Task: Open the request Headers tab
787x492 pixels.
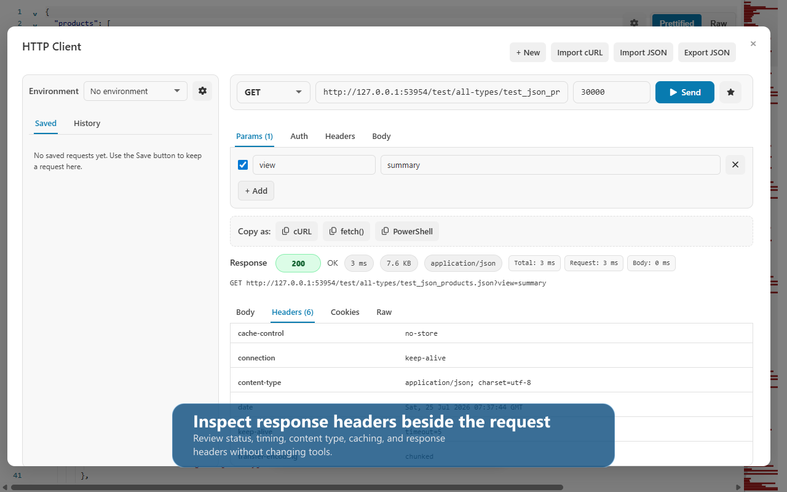Action: point(340,136)
